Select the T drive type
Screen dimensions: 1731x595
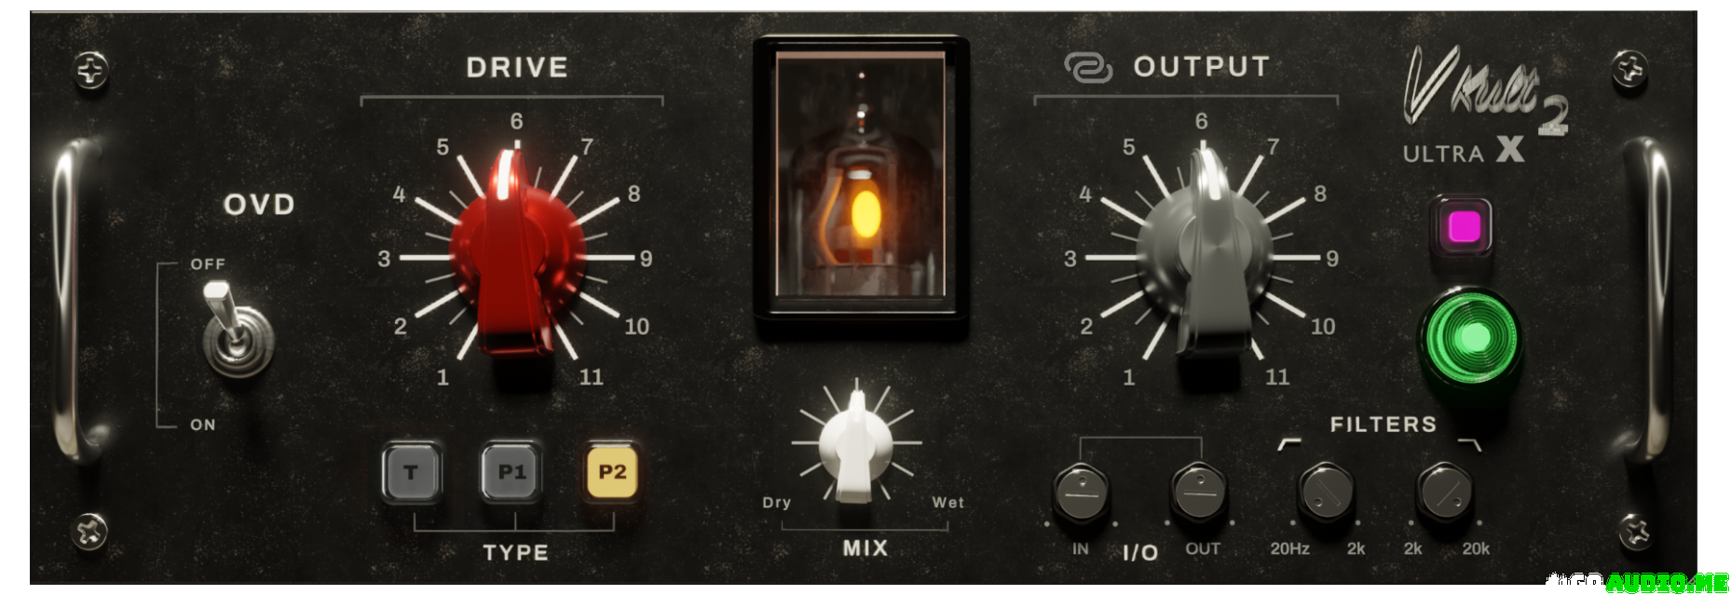point(411,472)
